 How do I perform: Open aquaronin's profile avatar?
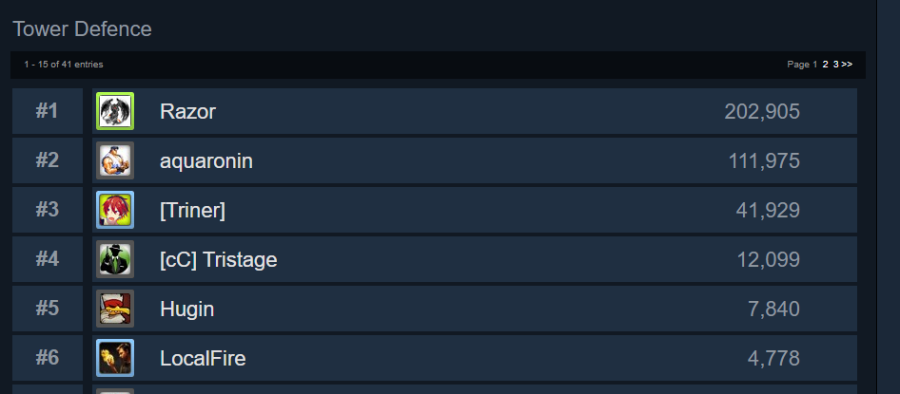(x=115, y=160)
